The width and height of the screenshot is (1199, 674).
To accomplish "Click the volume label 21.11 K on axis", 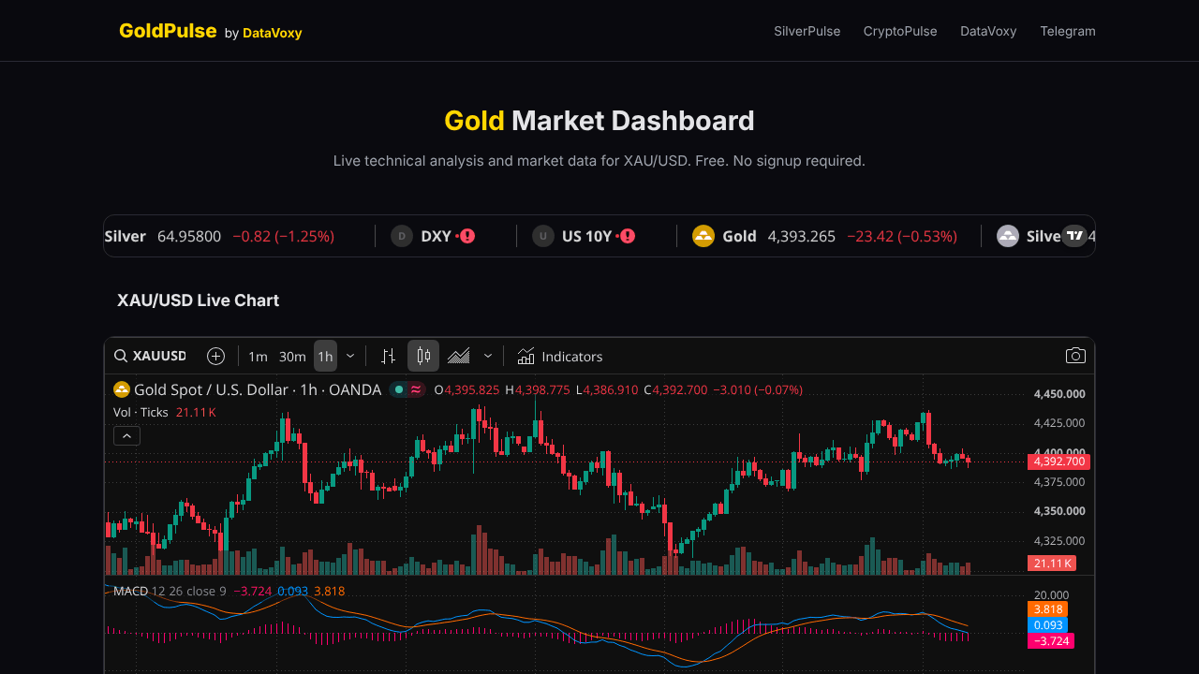I will pyautogui.click(x=1052, y=563).
